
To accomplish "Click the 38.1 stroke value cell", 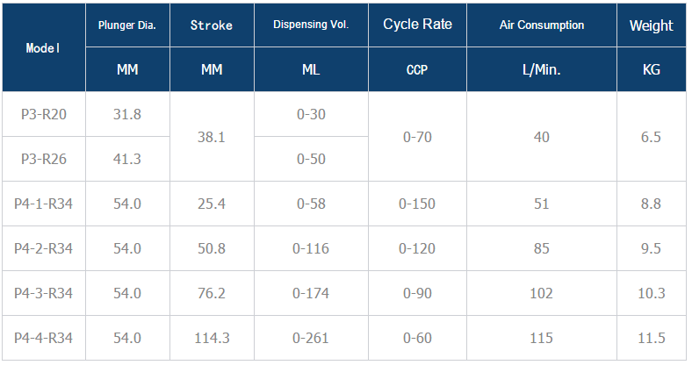I will click(x=211, y=137).
